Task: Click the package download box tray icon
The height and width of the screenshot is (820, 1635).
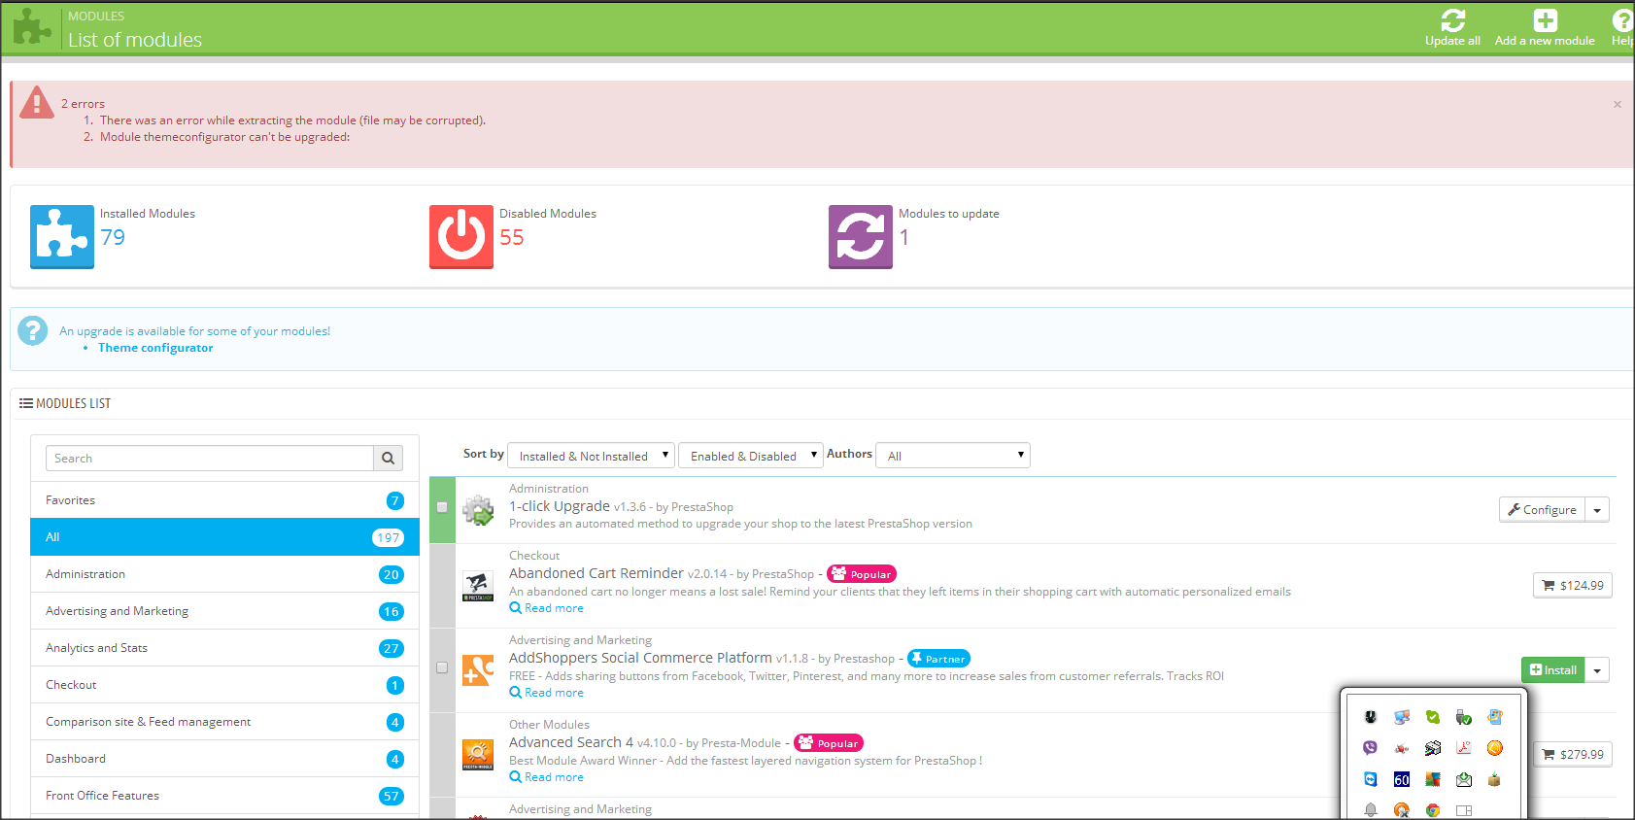Action: [1495, 779]
